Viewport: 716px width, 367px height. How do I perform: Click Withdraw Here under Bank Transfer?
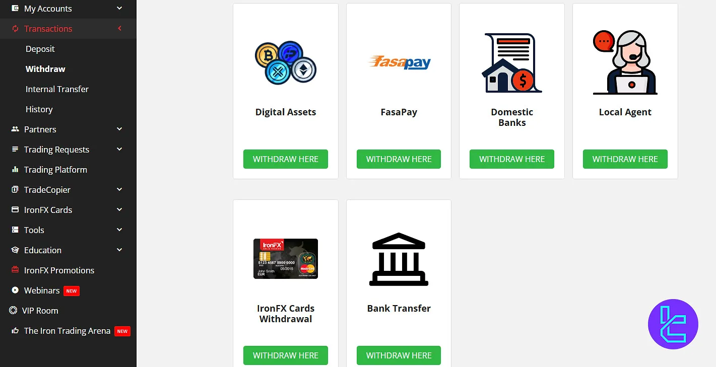coord(399,355)
